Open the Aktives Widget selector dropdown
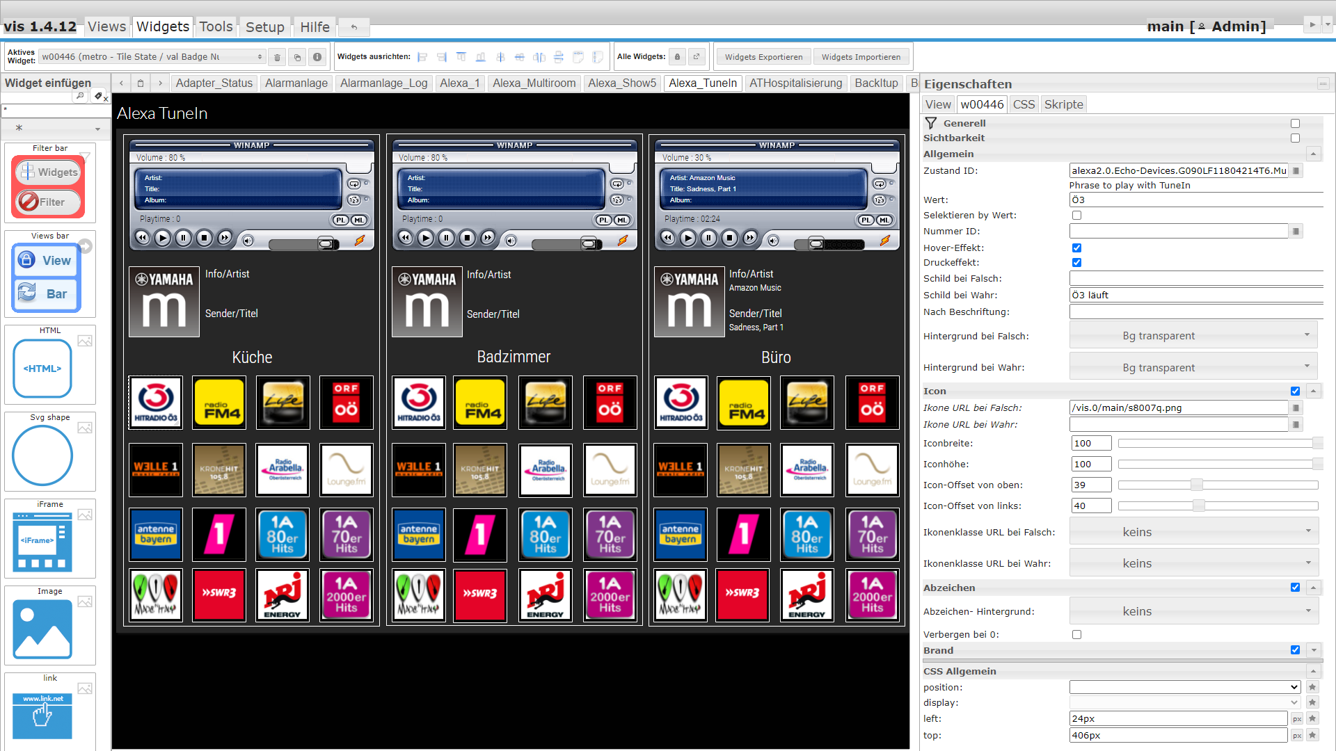Viewport: 1336px width, 751px height. [x=152, y=57]
